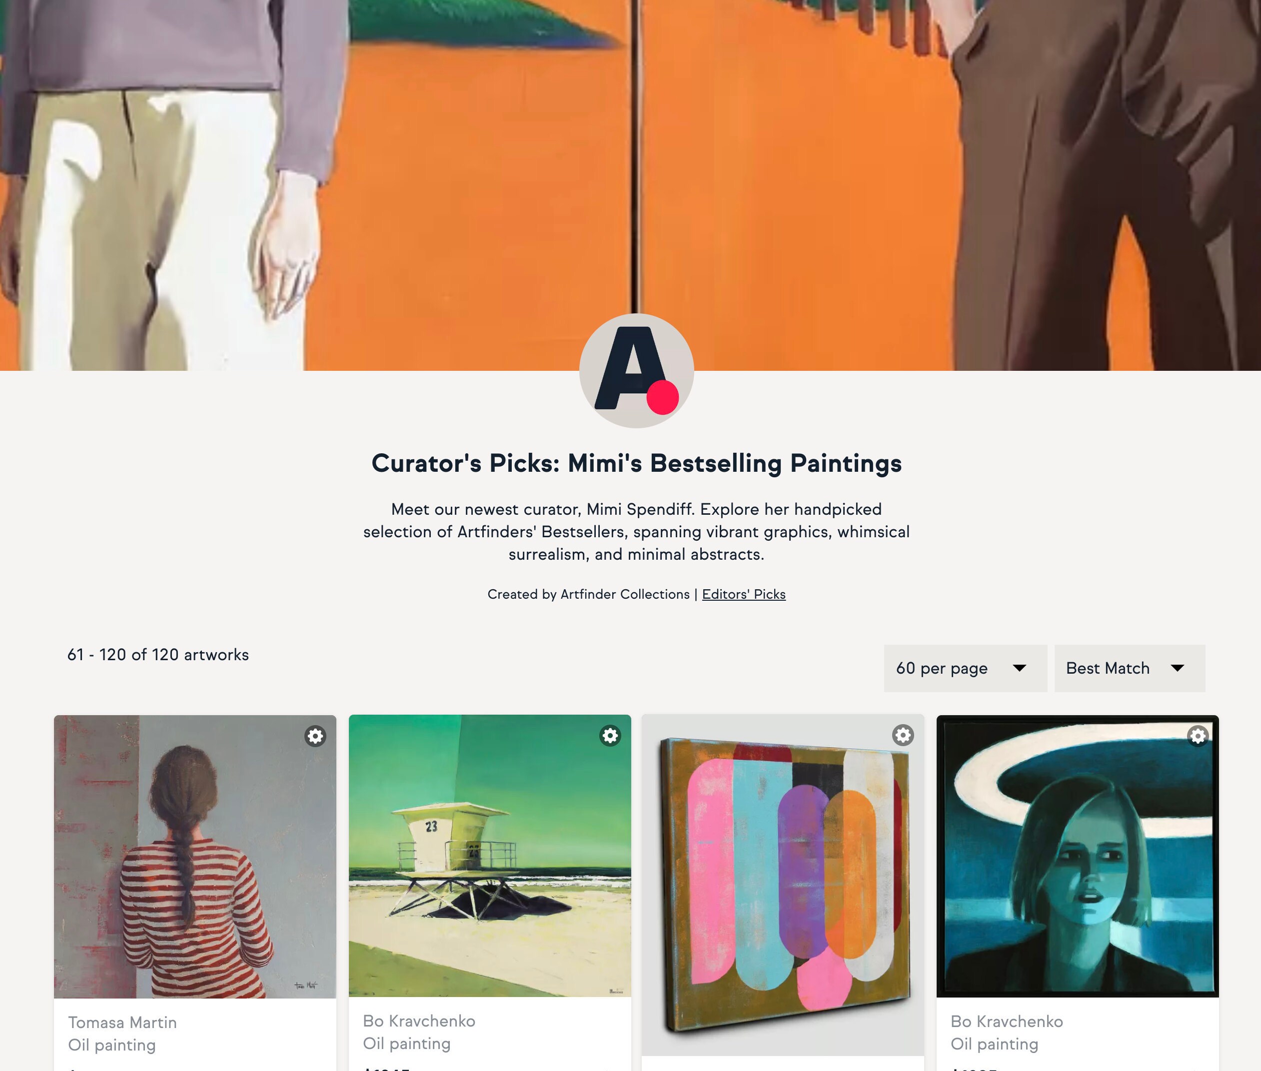
Task: Open the Editors' Picks link
Action: click(x=744, y=594)
